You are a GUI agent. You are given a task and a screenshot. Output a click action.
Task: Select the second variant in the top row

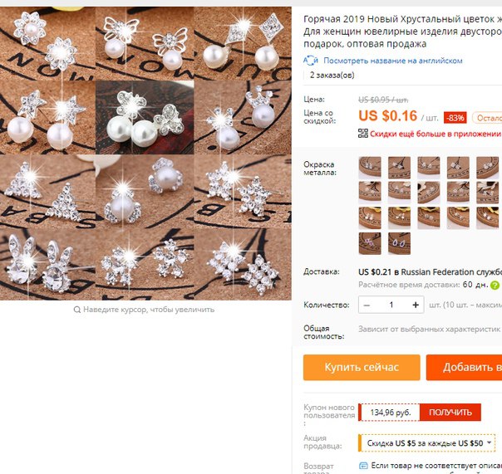tap(399, 168)
